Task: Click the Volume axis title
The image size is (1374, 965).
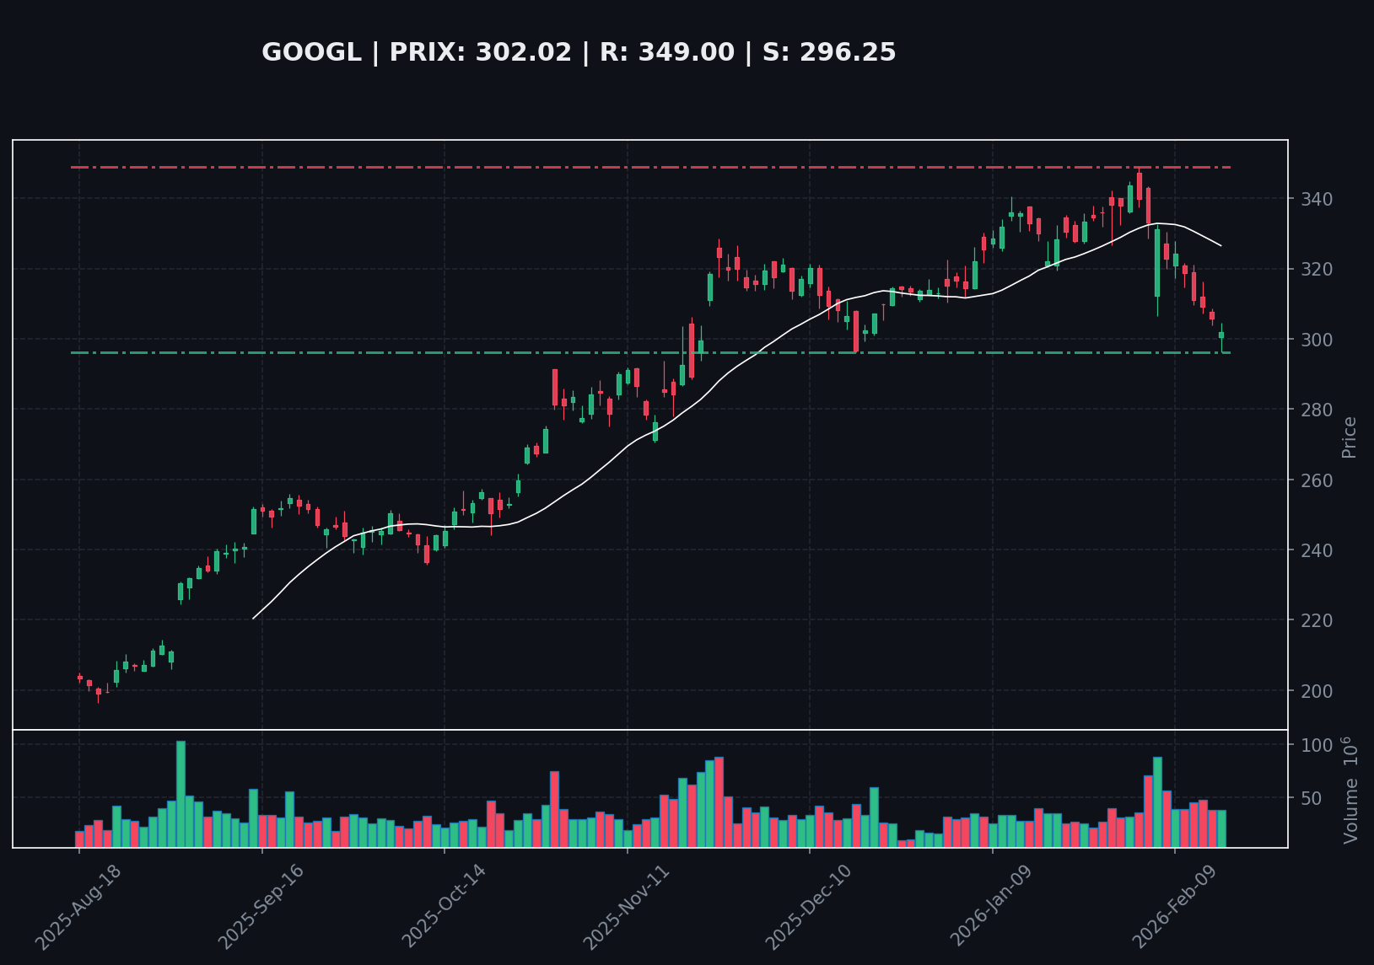Action: tap(1350, 791)
